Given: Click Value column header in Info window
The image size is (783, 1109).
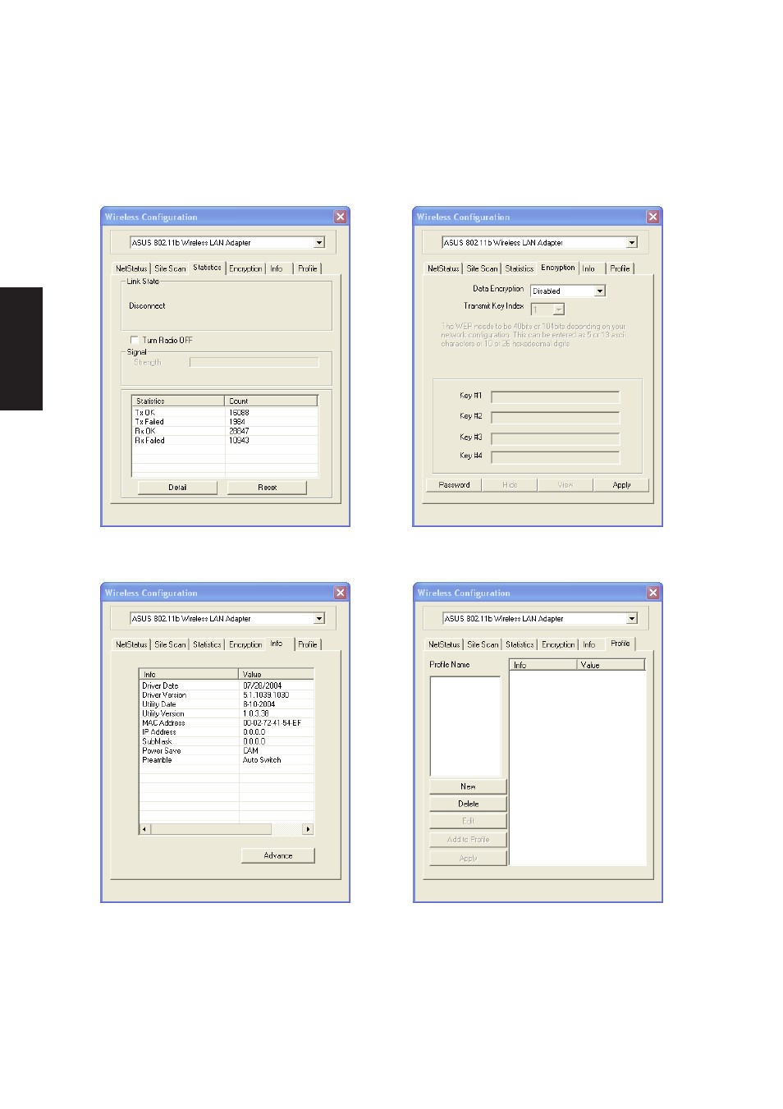Looking at the screenshot, I should 277,674.
